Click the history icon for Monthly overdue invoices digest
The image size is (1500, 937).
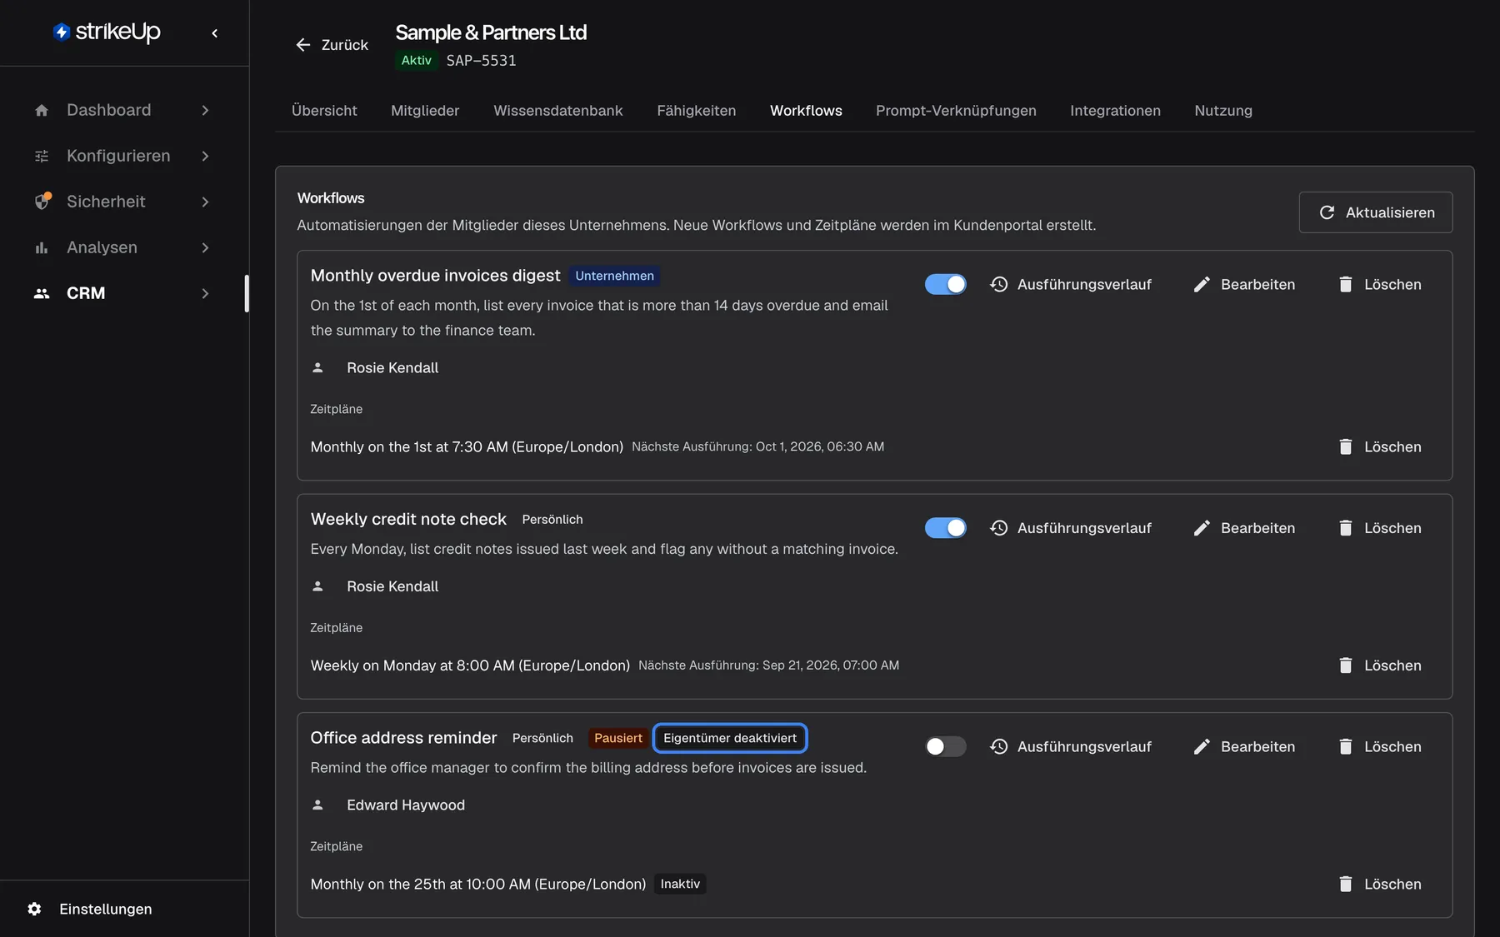point(999,285)
